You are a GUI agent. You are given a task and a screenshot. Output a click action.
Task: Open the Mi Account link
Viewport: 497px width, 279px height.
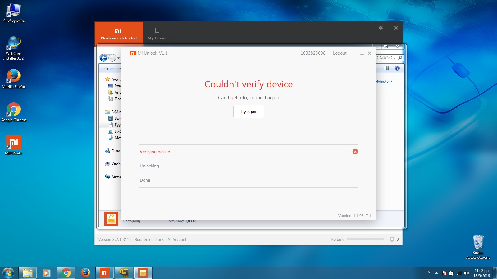coord(177,240)
